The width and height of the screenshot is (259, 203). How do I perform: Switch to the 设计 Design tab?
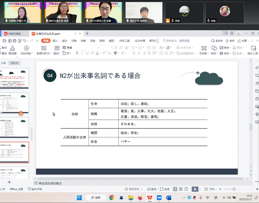pos(64,40)
